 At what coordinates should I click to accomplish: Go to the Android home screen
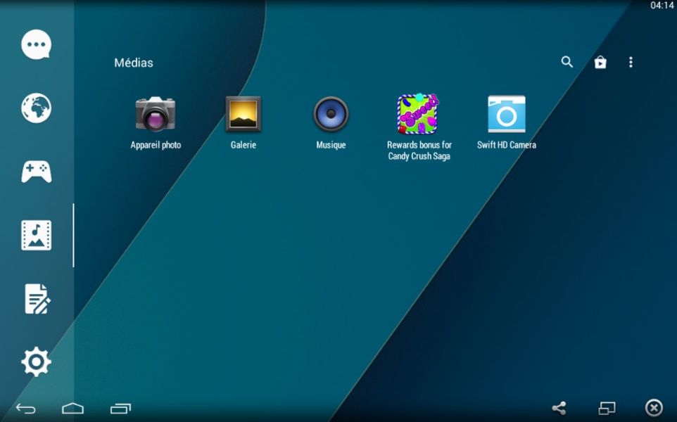[73, 408]
